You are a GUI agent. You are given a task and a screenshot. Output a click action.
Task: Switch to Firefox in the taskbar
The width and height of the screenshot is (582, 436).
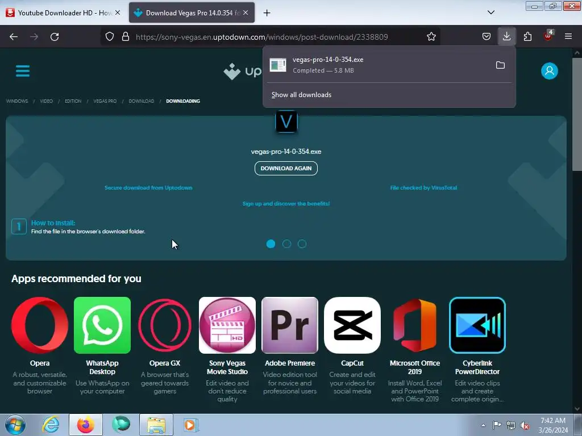point(85,425)
